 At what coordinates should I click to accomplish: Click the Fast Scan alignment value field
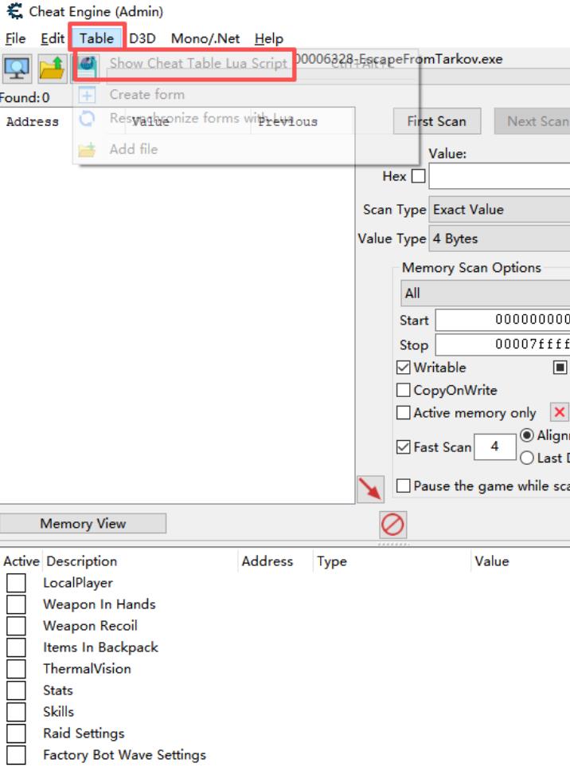click(495, 446)
